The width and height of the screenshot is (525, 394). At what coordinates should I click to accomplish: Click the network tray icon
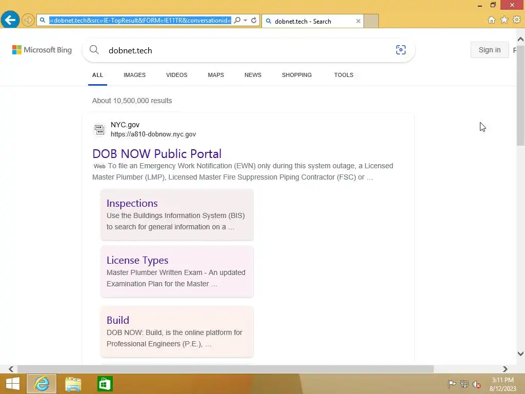465,384
